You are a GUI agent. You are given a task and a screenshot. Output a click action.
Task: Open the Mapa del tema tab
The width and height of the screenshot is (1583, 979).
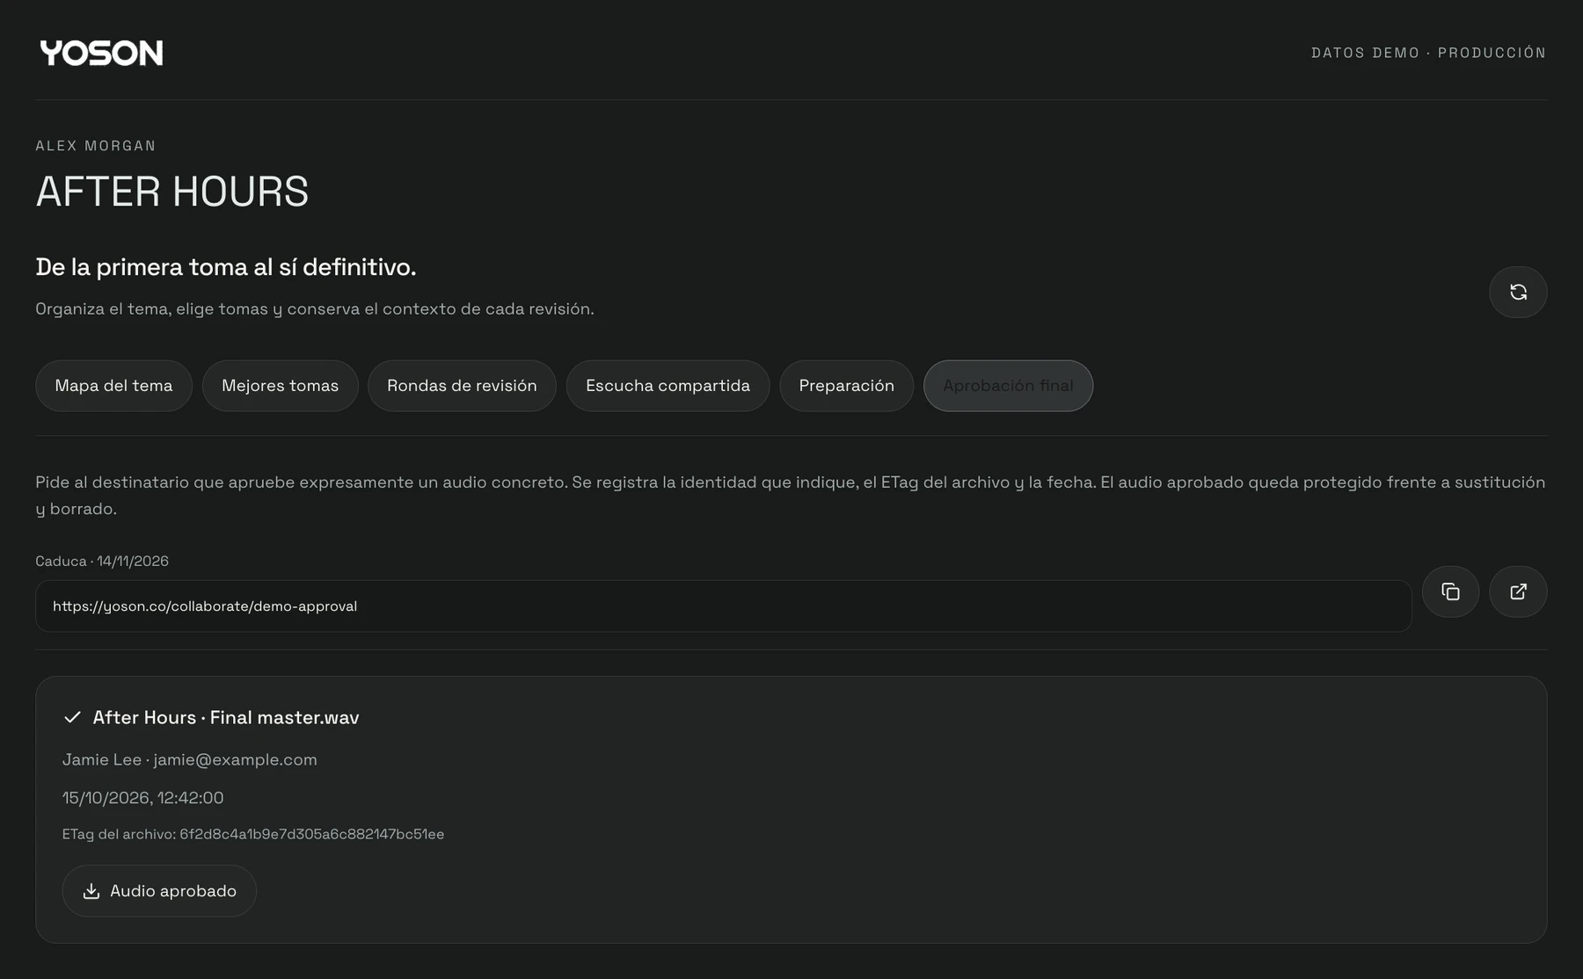(x=113, y=386)
